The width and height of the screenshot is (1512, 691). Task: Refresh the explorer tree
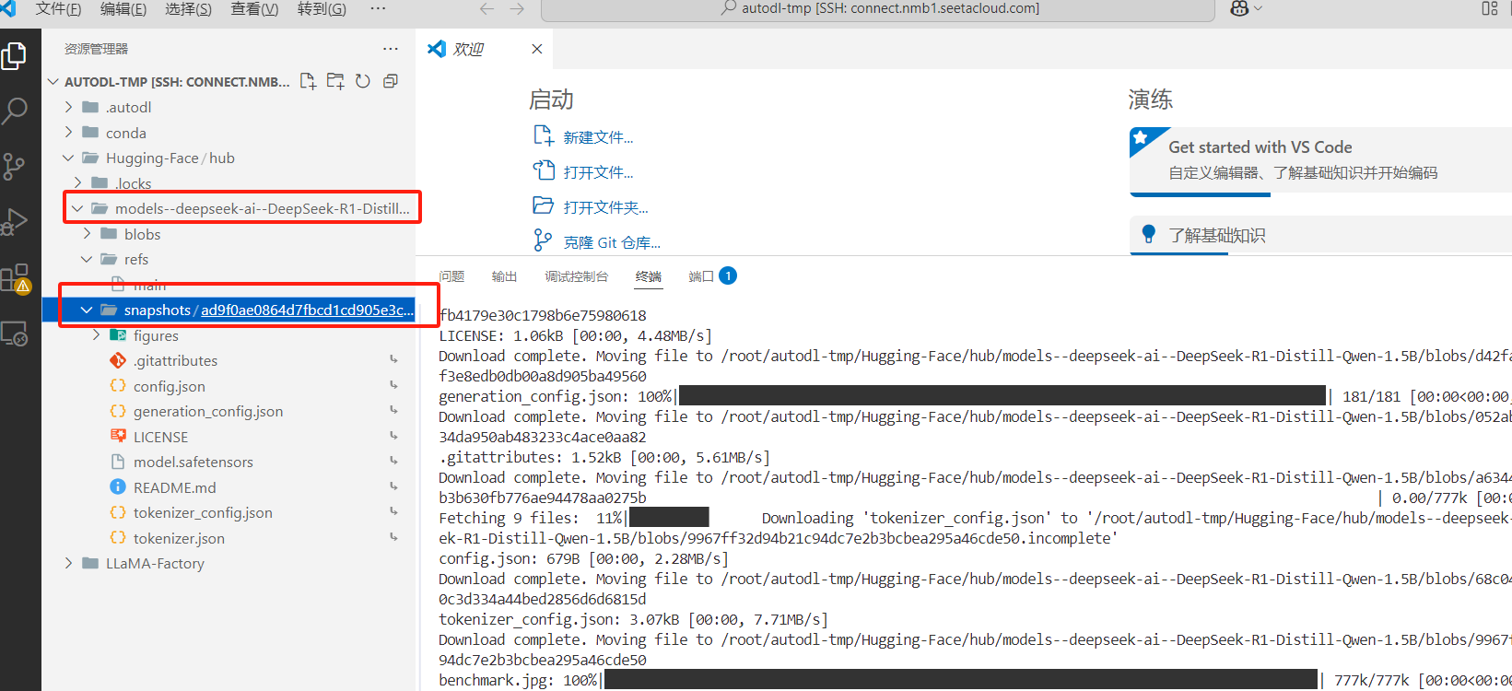pos(363,81)
